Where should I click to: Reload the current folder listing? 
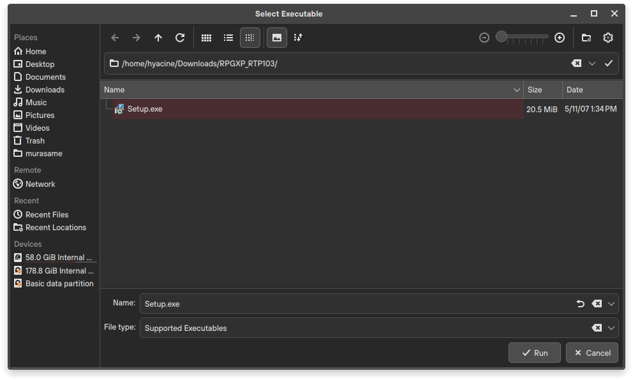click(180, 38)
